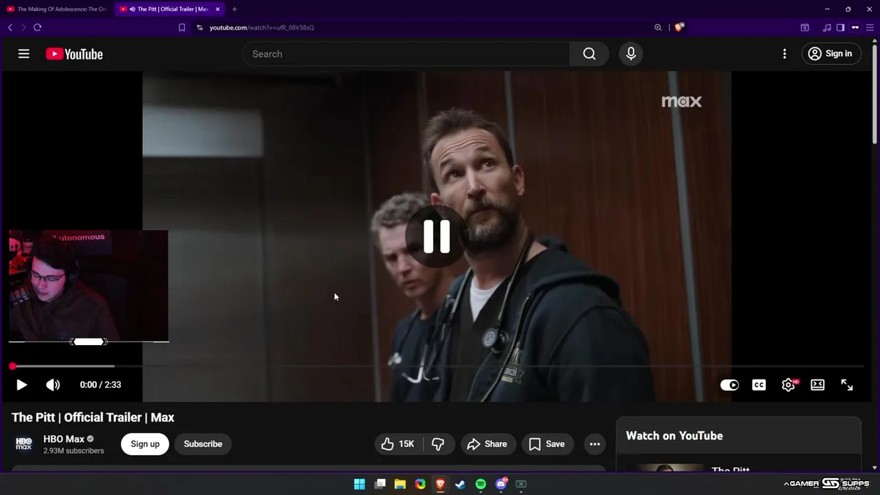Open Discord from the taskbar
Image resolution: width=880 pixels, height=495 pixels.
[x=501, y=484]
